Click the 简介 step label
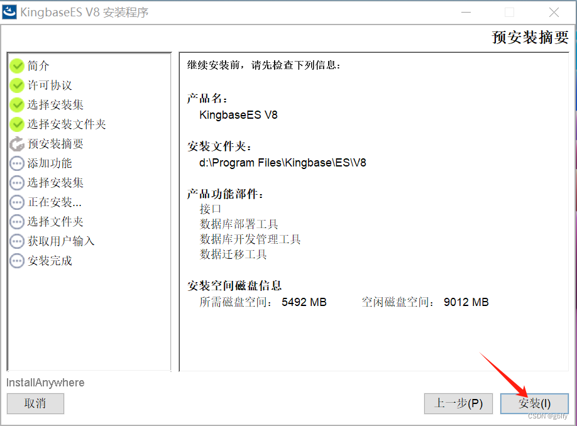The image size is (577, 426). (39, 66)
